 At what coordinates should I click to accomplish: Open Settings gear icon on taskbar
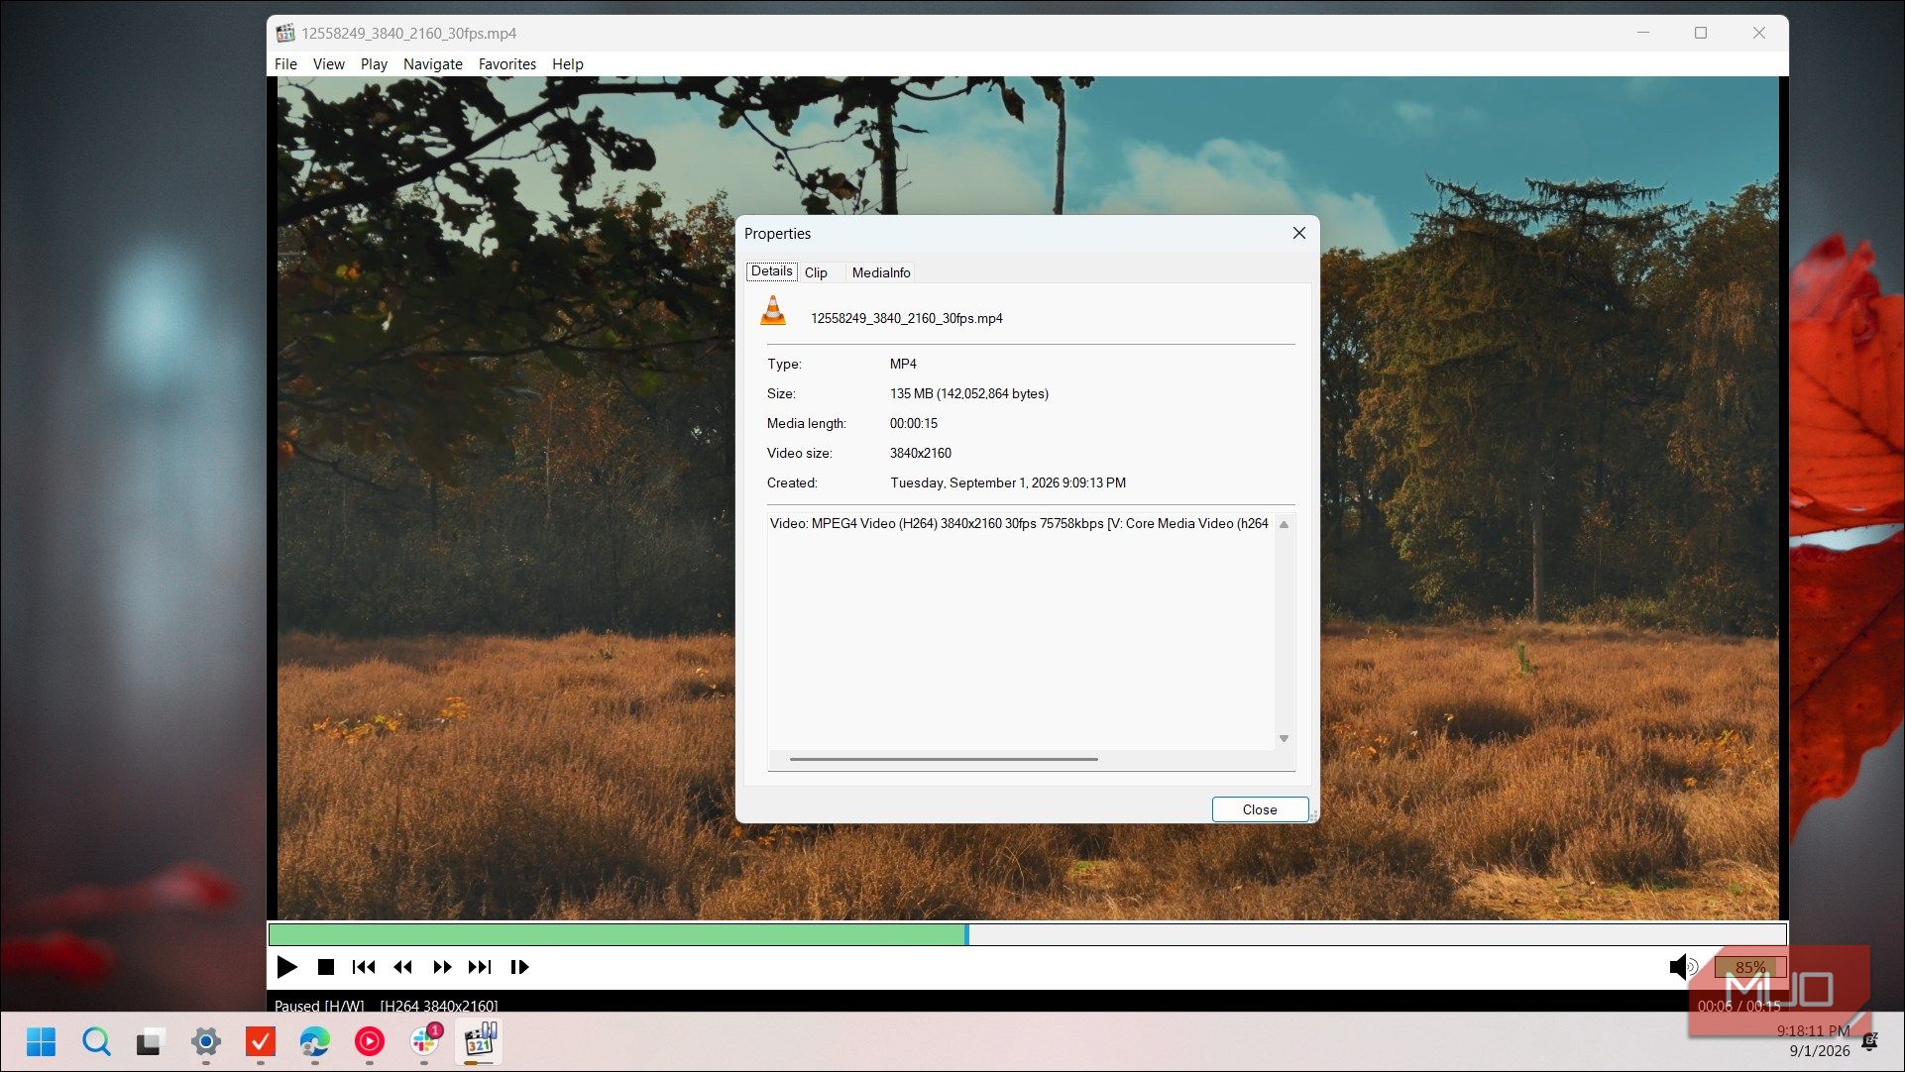click(x=206, y=1041)
